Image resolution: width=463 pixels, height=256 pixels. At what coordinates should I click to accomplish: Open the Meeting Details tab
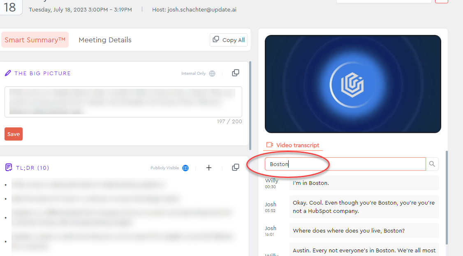(x=105, y=40)
